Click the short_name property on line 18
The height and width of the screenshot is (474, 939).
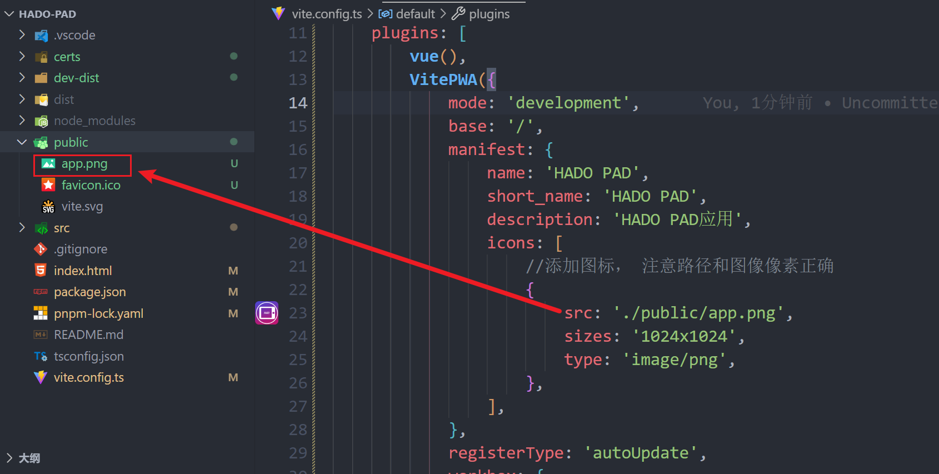coord(535,196)
